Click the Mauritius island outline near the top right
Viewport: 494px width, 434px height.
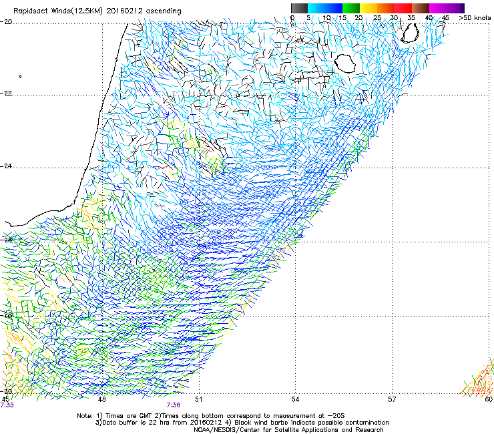point(410,33)
